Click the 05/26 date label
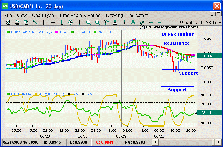This screenshot has width=223, height=147. tap(45, 136)
